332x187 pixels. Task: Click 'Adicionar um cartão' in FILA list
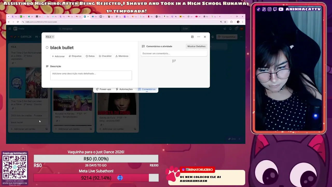pos(25,129)
